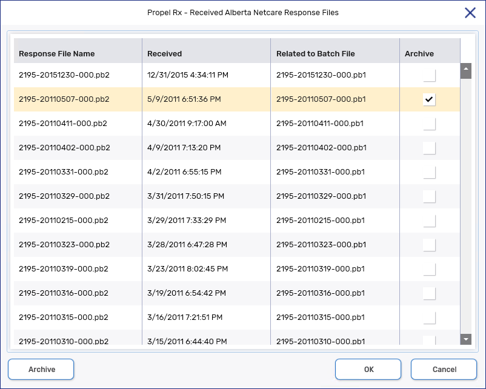Click batch file 2195-20110316-000.pb1

(x=321, y=293)
